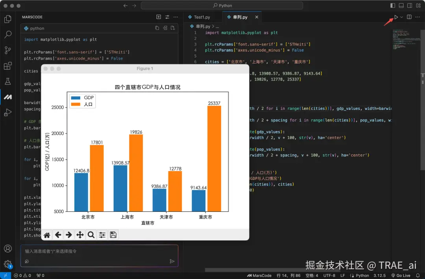This screenshot has width=425, height=279.
Task: Open notifications bell in status bar
Action: click(x=418, y=275)
